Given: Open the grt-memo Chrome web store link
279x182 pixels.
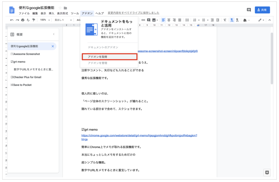Looking at the screenshot, I should click(139, 137).
